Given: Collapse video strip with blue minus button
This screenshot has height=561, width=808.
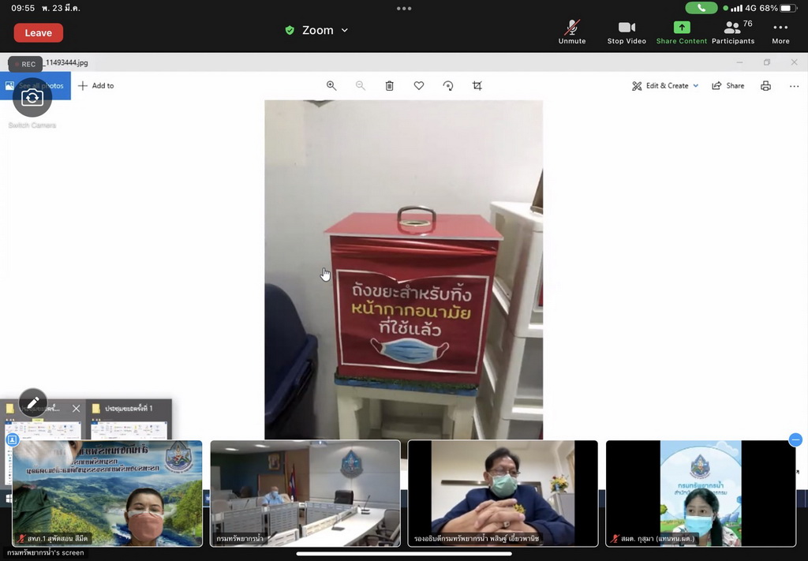Looking at the screenshot, I should click(x=795, y=439).
